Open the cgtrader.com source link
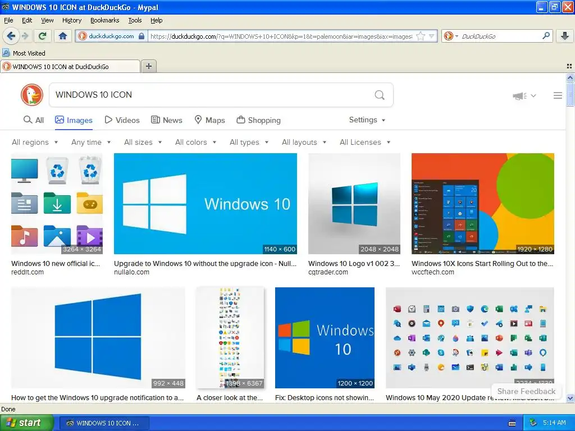The image size is (575, 431). 328,272
